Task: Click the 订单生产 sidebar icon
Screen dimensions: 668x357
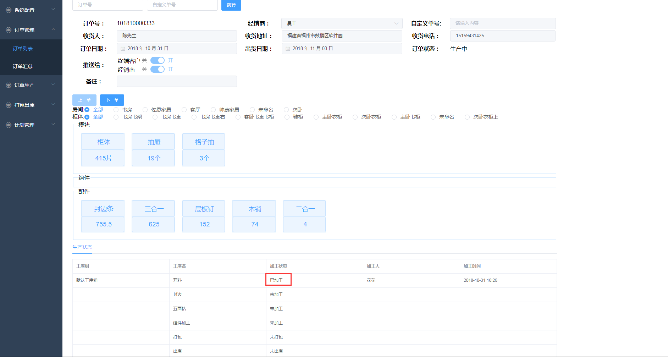Action: [x=9, y=85]
